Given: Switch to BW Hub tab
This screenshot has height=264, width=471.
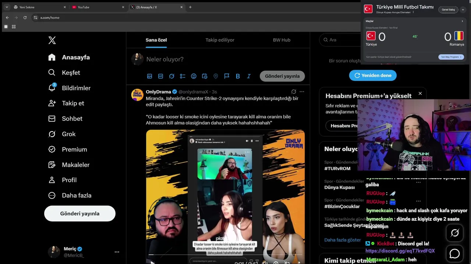Looking at the screenshot, I should tap(281, 40).
